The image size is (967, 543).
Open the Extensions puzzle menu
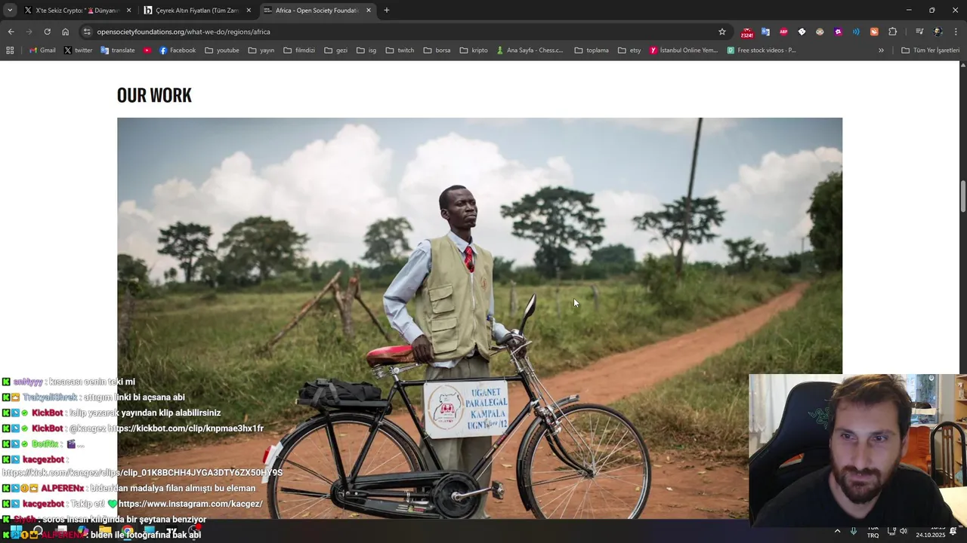[x=893, y=32]
